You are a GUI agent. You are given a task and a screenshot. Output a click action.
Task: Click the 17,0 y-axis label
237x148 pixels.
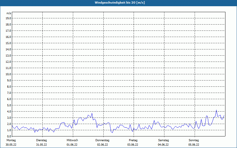8,31
